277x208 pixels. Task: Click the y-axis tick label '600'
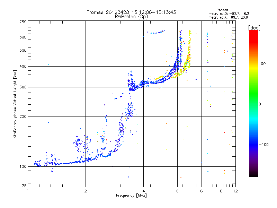point(23,37)
